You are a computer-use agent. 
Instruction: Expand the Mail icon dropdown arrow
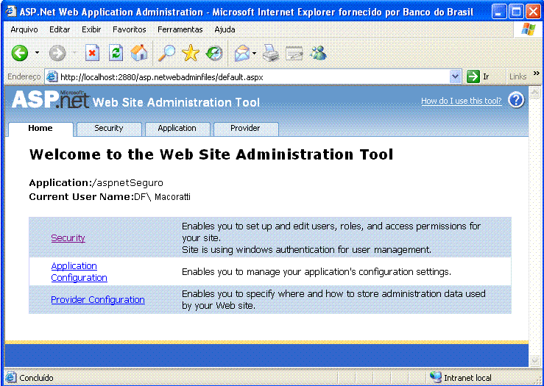pos(254,53)
